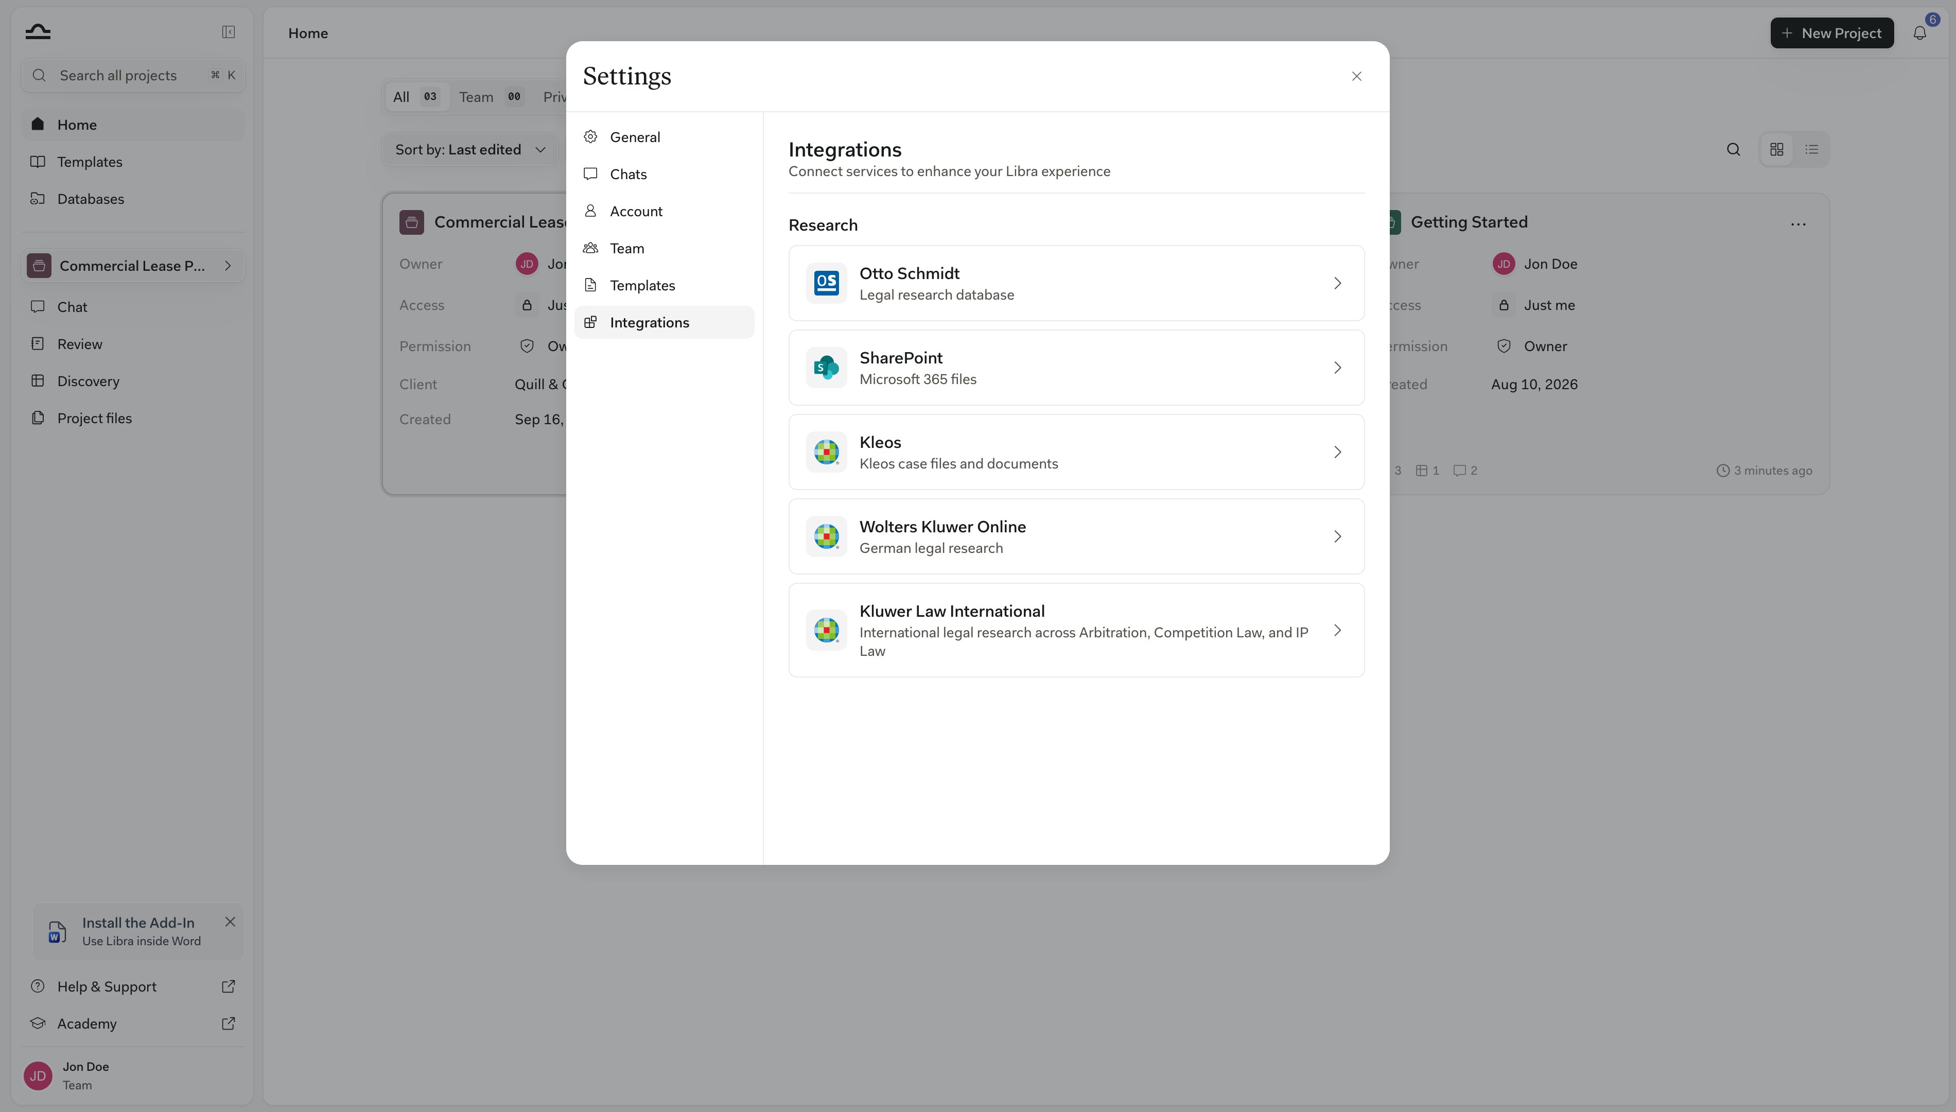
Task: Switch to list view
Action: [x=1811, y=150]
